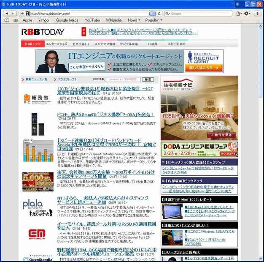Go back with the Back arrow button

click(7, 14)
